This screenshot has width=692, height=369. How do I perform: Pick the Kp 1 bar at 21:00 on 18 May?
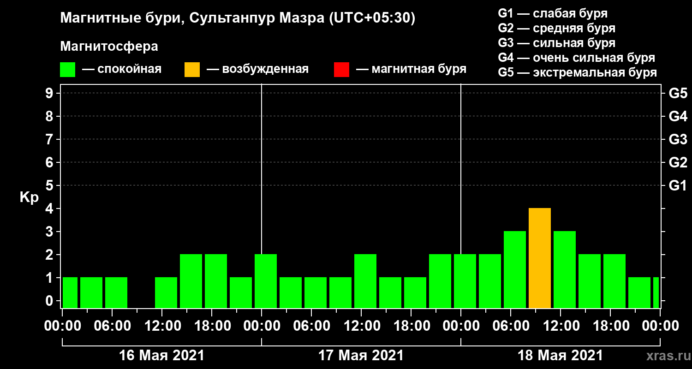pyautogui.click(x=639, y=293)
